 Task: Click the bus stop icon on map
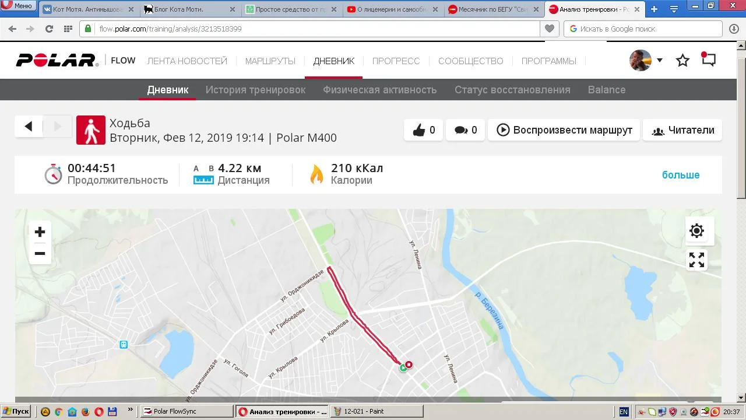click(x=124, y=345)
